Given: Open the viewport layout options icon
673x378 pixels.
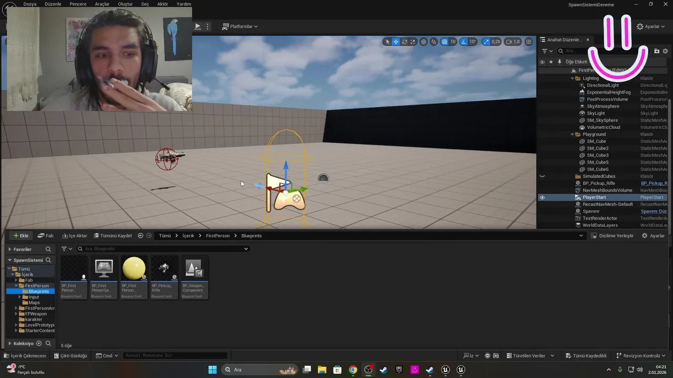Looking at the screenshot, I should click(x=528, y=41).
